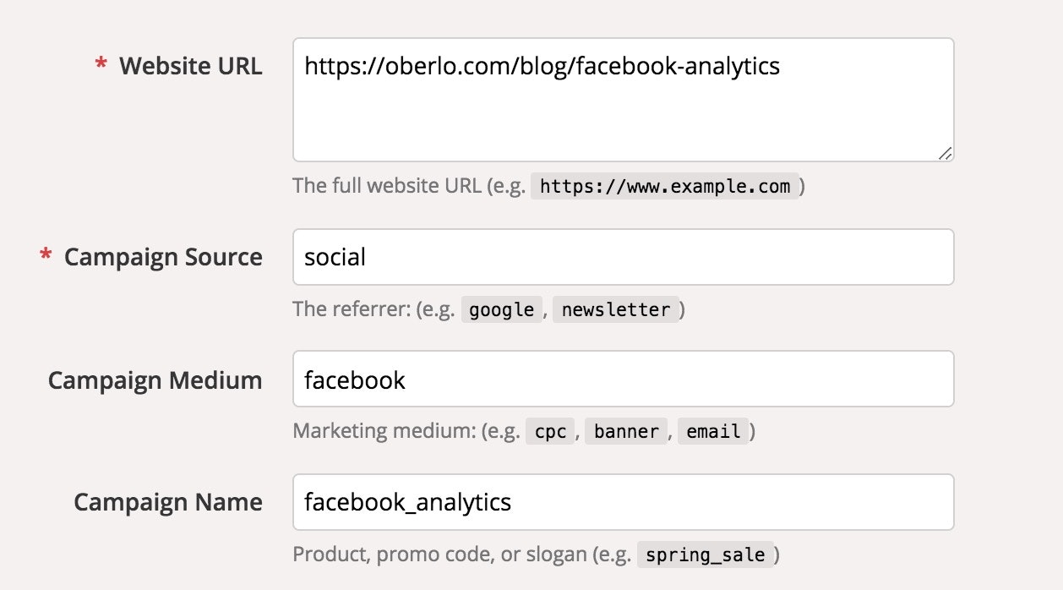Click the Campaign Name label
The width and height of the screenshot is (1063, 590).
click(x=169, y=502)
